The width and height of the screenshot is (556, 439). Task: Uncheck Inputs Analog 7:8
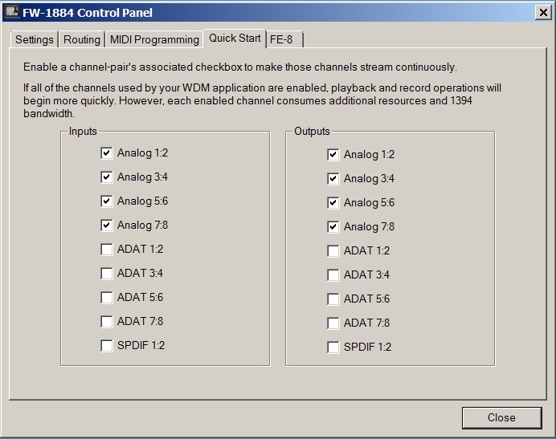point(106,226)
